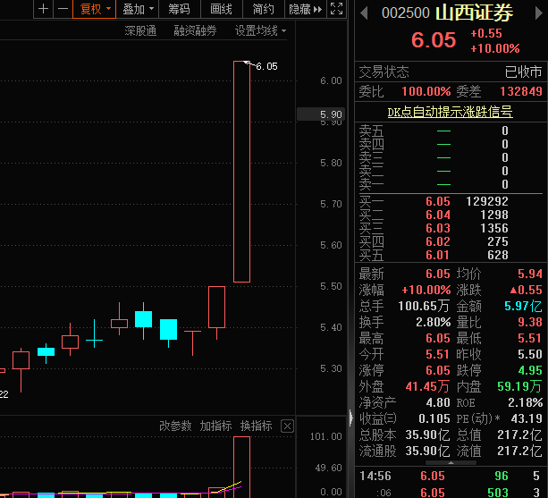Image resolution: width=548 pixels, height=498 pixels.
Task: Click the 6.05 high price marker
Action: click(266, 66)
